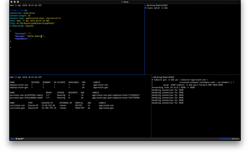Select the svc/stock-gen service row
This screenshot has height=154, width=250.
pos(17,108)
